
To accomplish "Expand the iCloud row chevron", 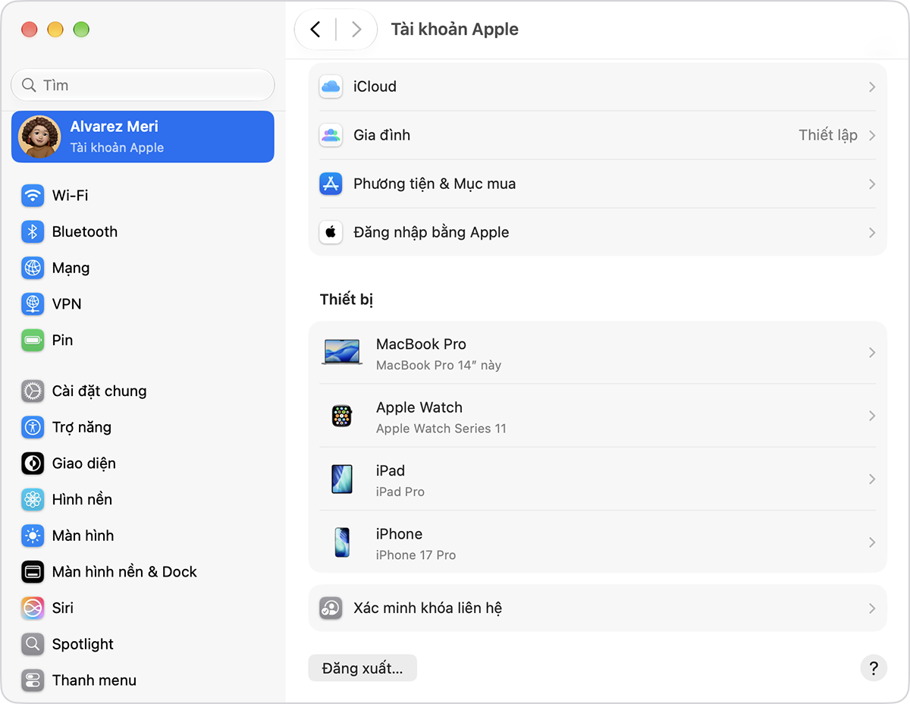I will [872, 87].
